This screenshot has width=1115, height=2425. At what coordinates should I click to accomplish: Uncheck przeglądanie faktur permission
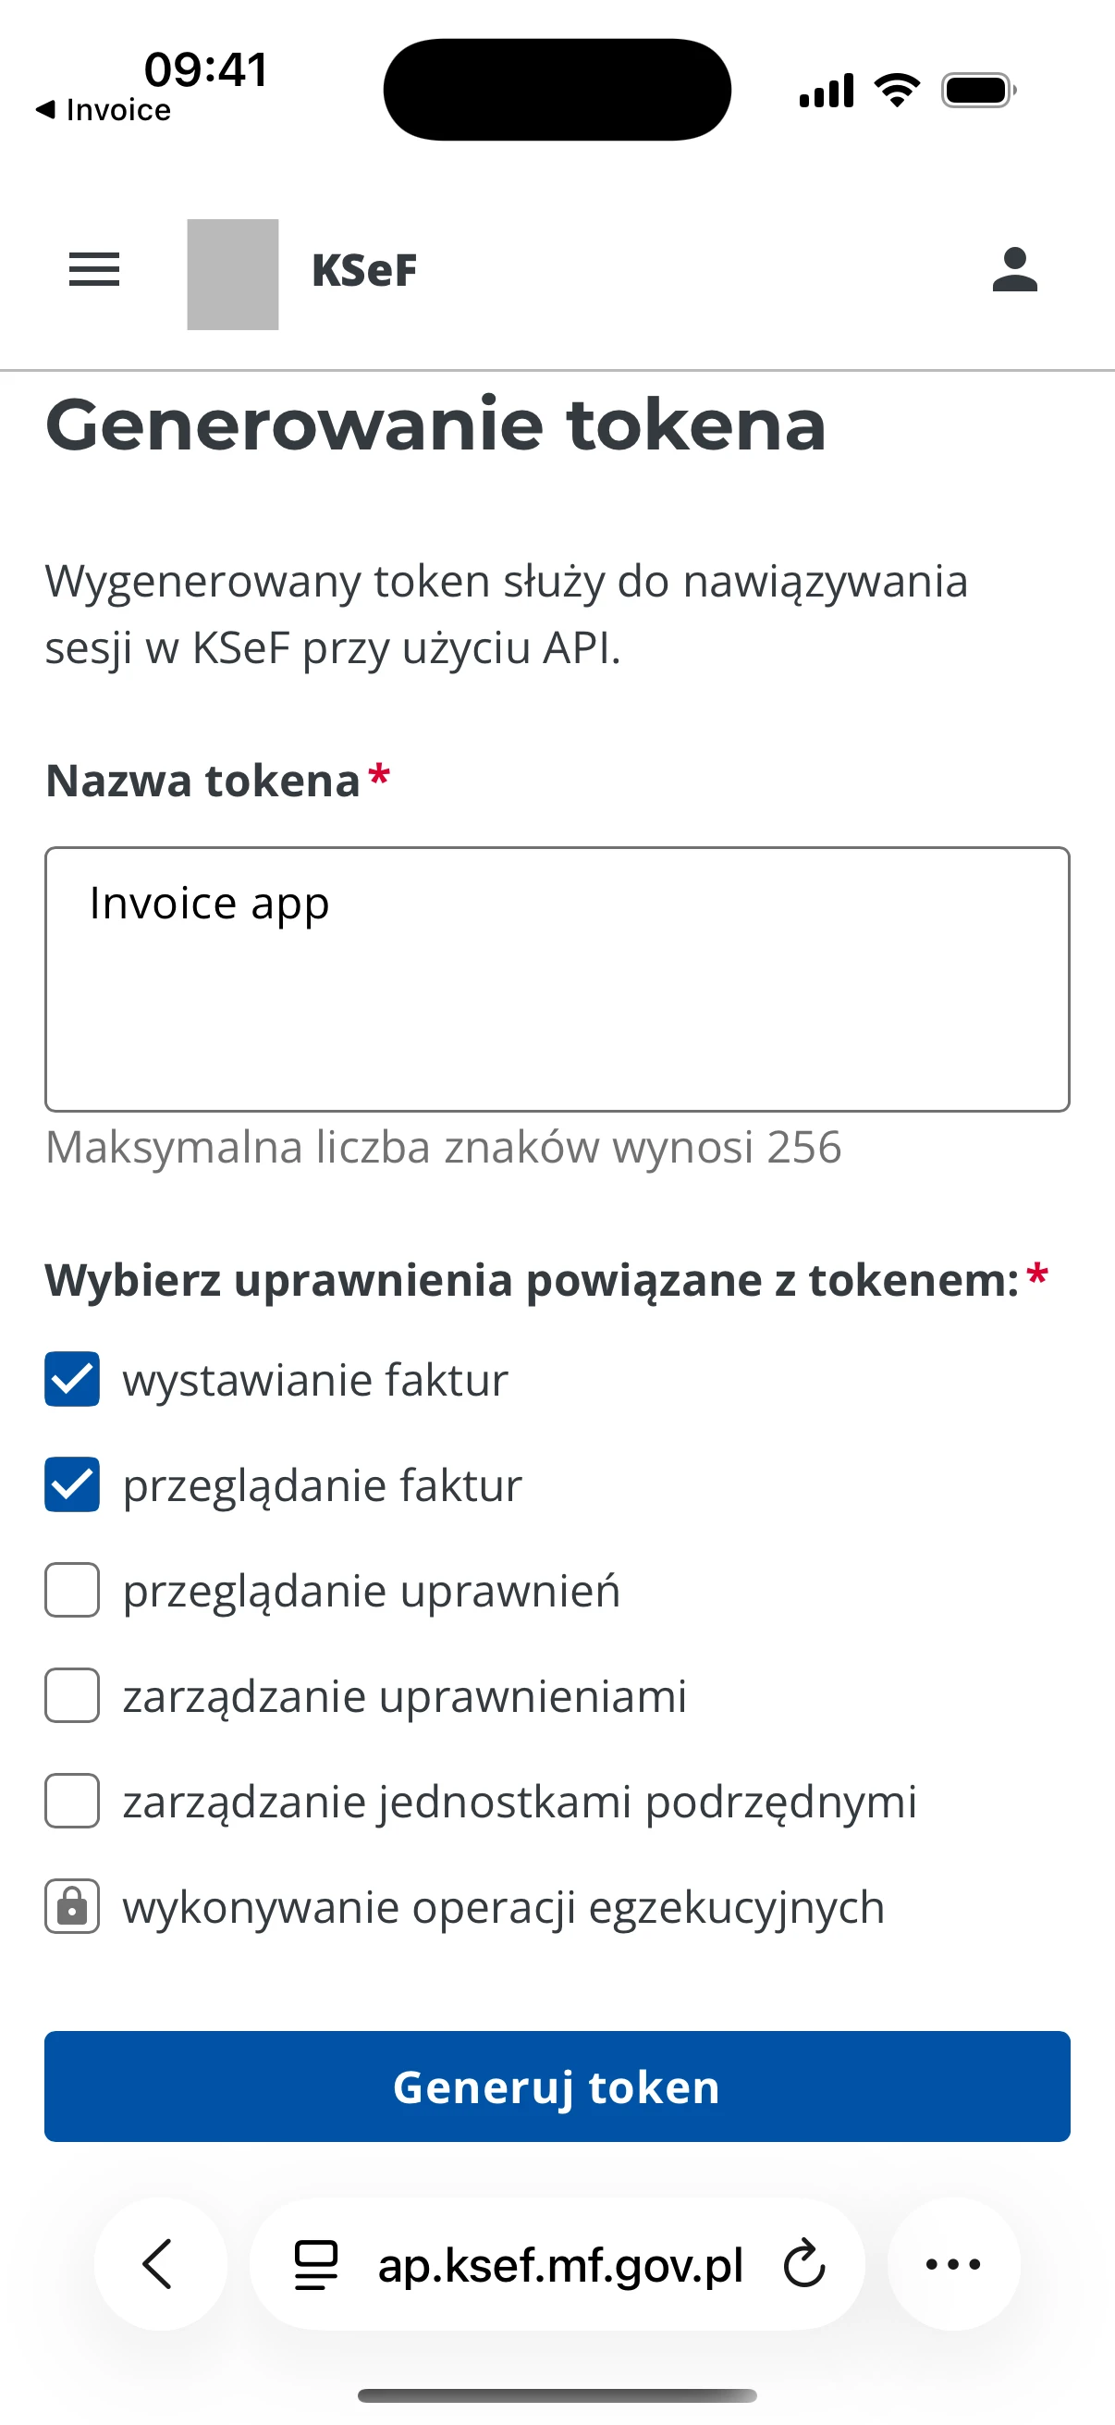71,1484
